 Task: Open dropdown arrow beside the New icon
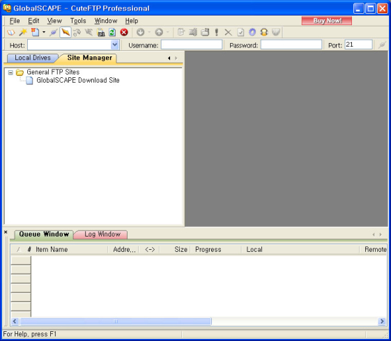pos(44,32)
